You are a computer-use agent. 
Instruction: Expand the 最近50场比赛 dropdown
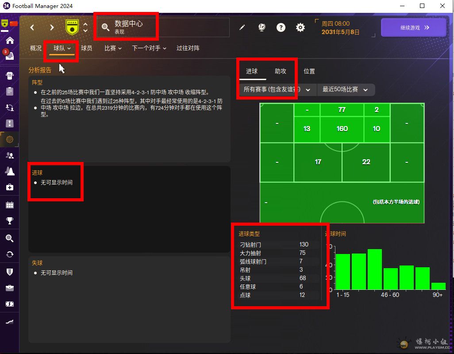click(x=346, y=89)
